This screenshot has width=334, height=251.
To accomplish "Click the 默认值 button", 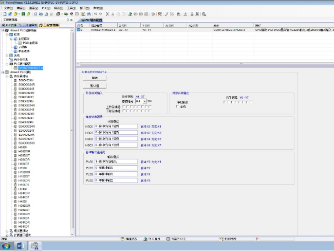I will pos(95,85).
